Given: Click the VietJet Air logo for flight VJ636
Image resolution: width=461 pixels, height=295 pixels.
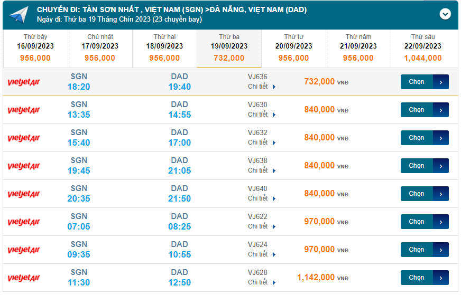Looking at the screenshot, I should coord(24,82).
